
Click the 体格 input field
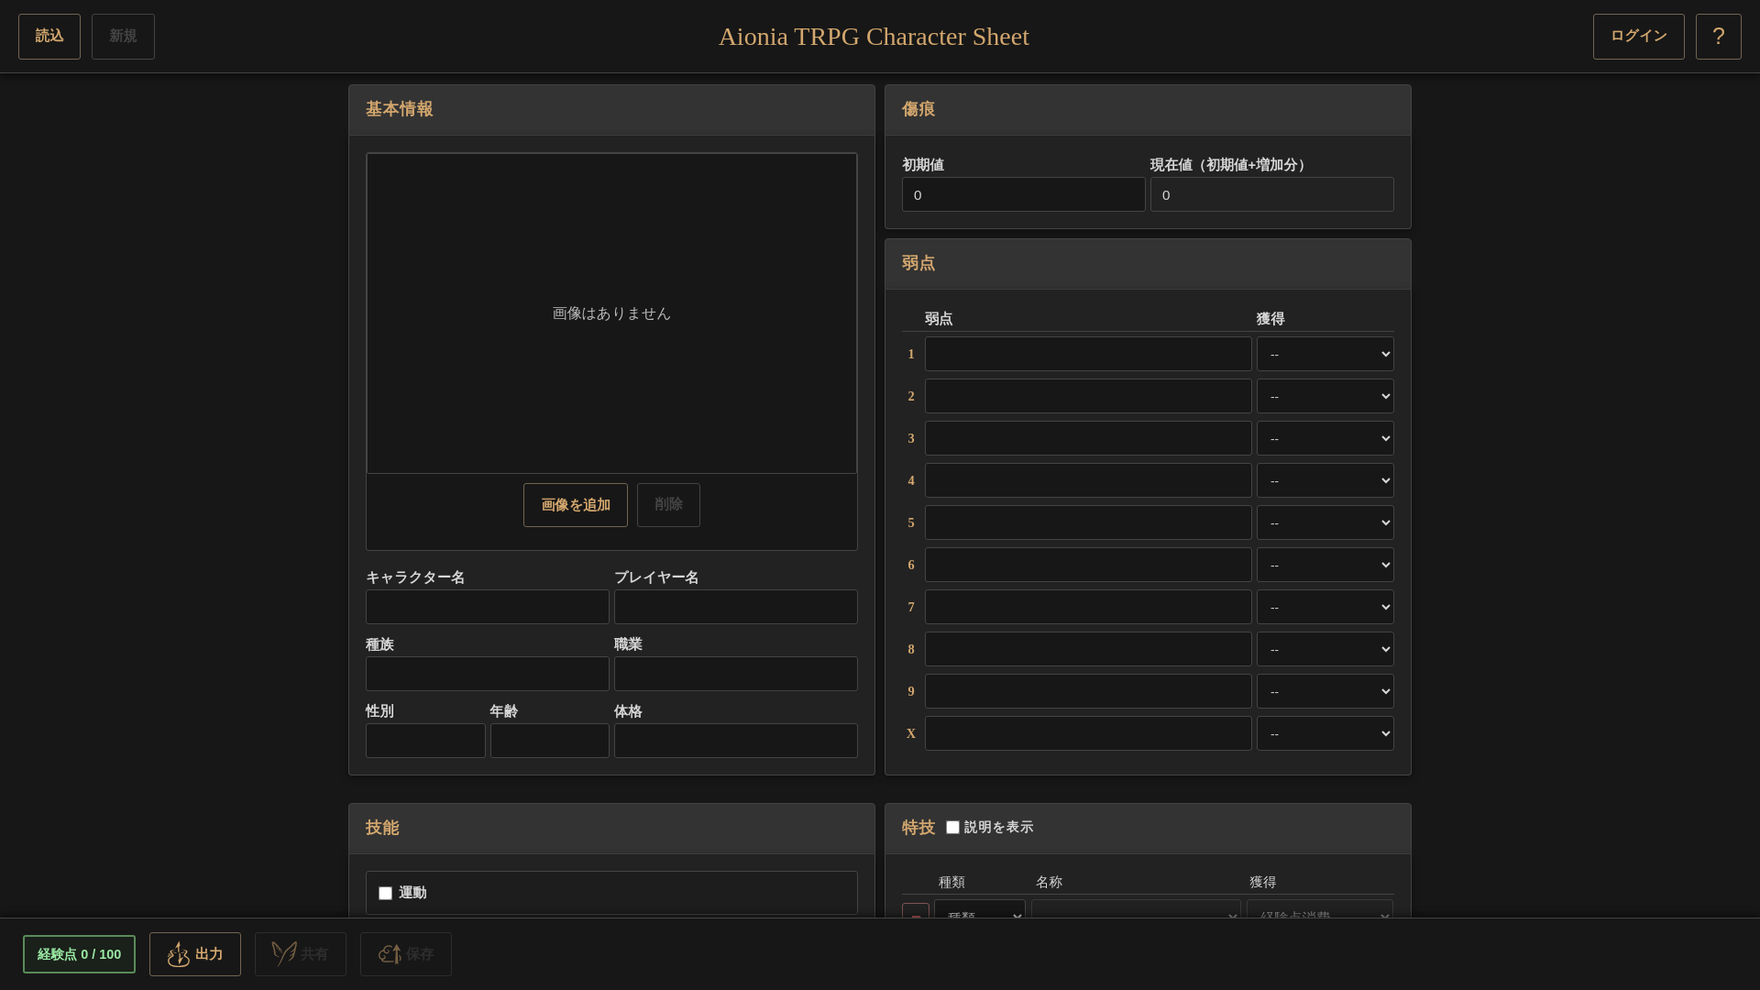coord(736,741)
